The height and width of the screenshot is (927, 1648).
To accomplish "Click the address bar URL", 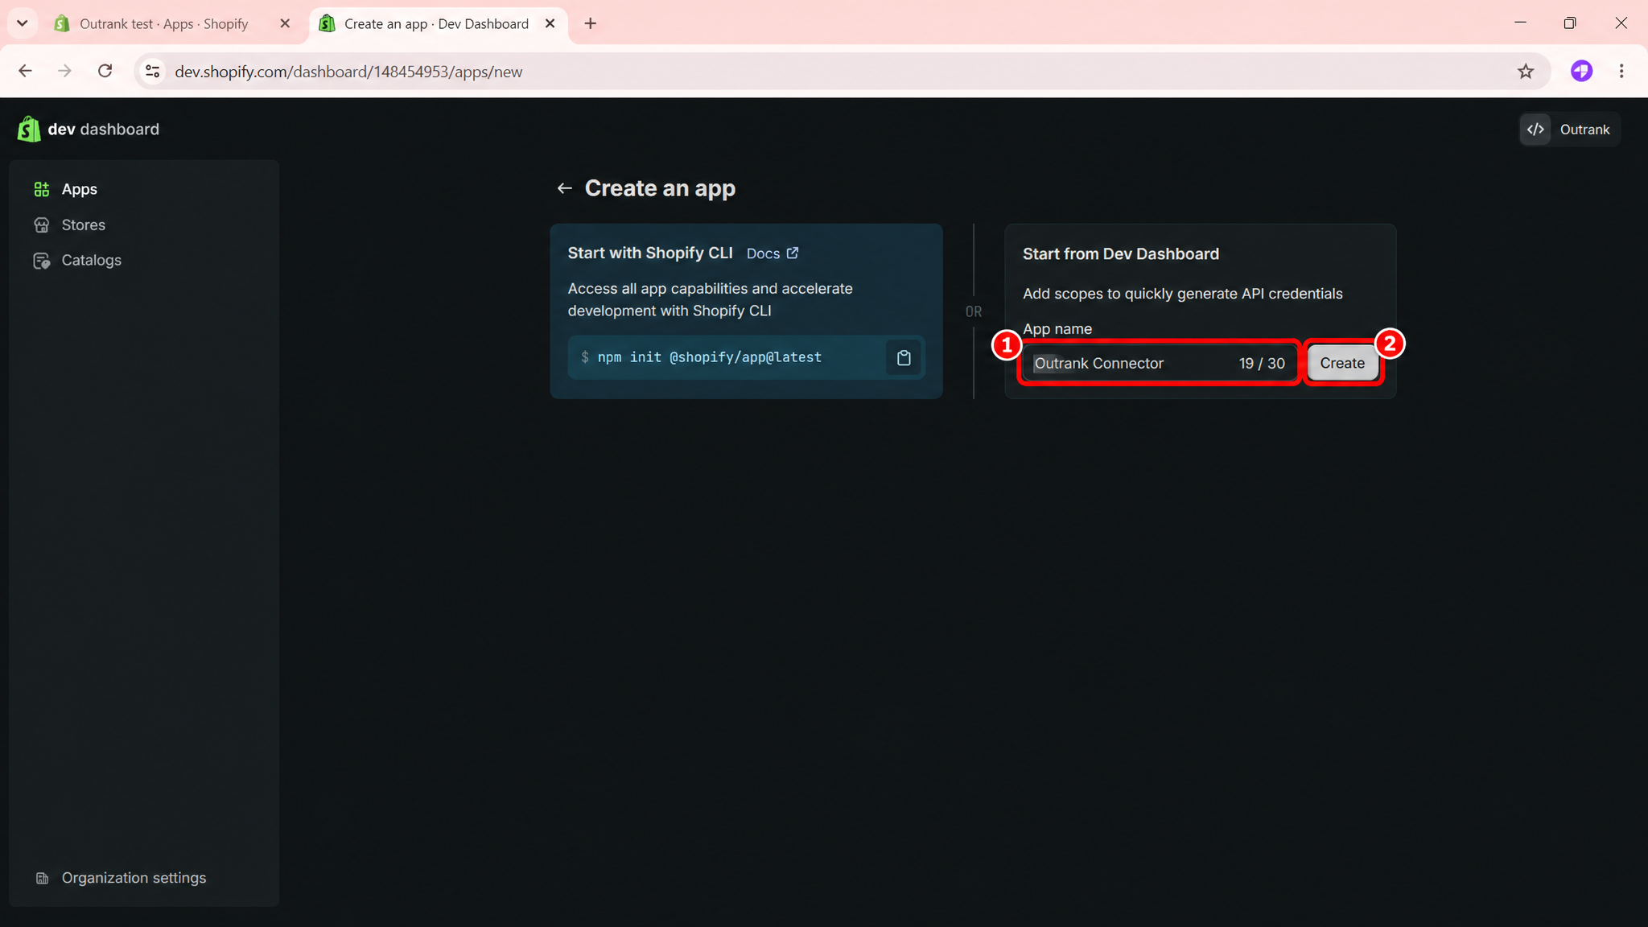I will point(348,72).
